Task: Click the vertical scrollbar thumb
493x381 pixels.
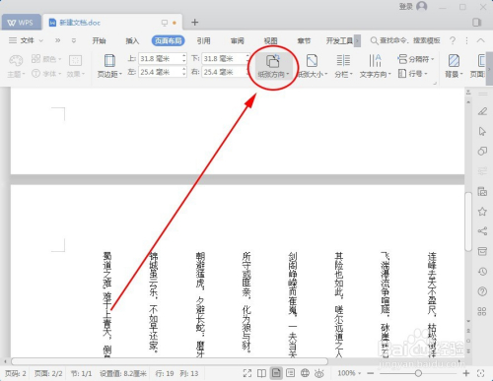Action: pos(468,222)
